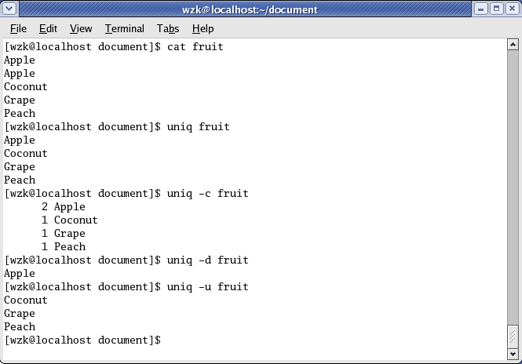Open the Terminal menu

point(125,28)
